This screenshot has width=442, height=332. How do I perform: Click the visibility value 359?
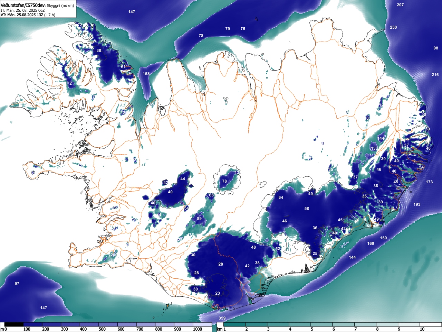coord(222,318)
